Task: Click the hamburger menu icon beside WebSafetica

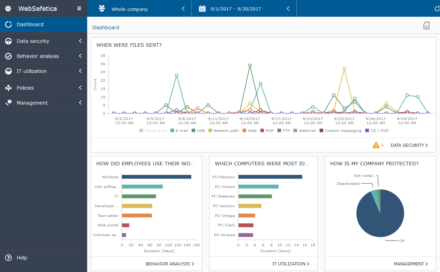Action: point(79,8)
